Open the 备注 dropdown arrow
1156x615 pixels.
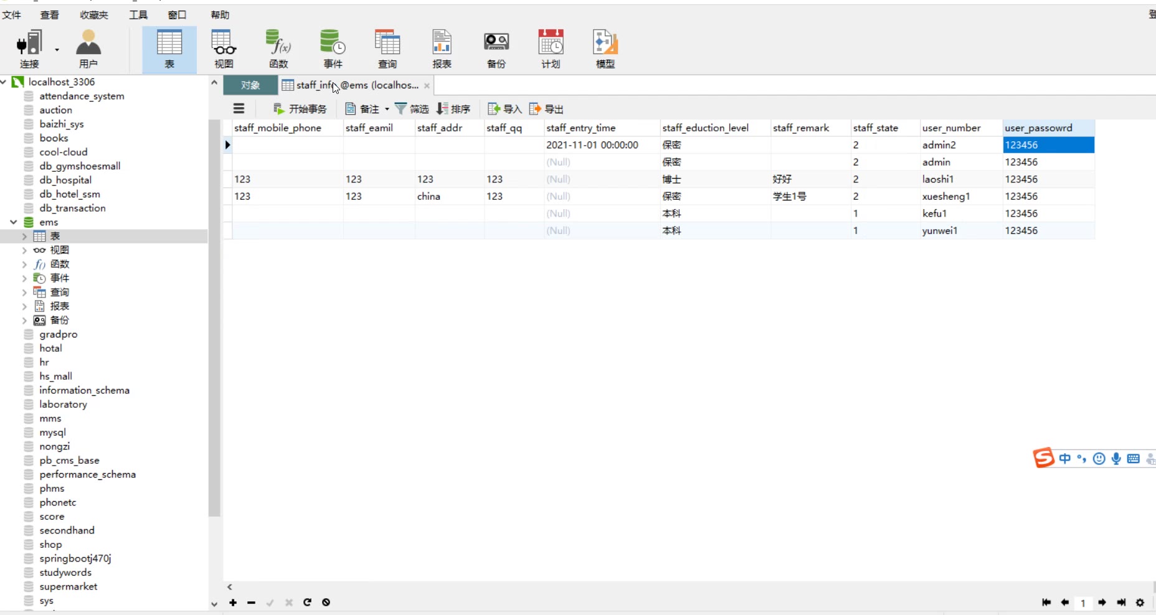coord(387,109)
